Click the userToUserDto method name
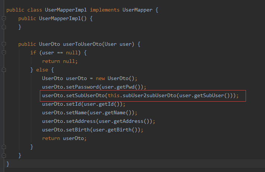Image resolution: width=265 pixels, height=172 pixels. pos(82,44)
